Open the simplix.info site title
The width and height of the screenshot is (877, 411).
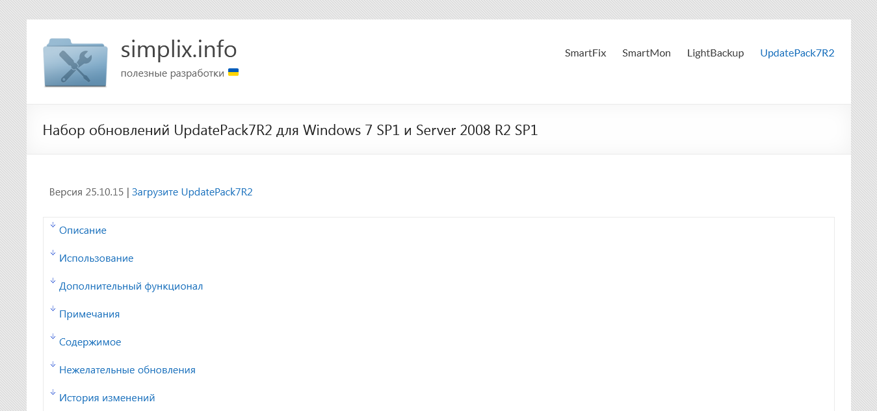click(179, 49)
